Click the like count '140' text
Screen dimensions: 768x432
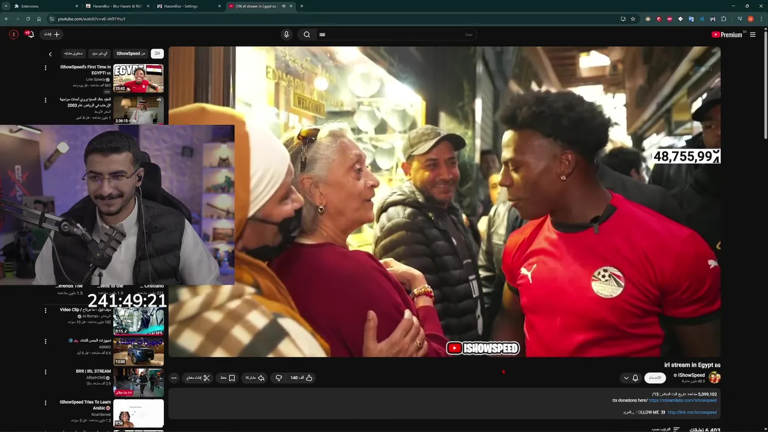point(297,378)
